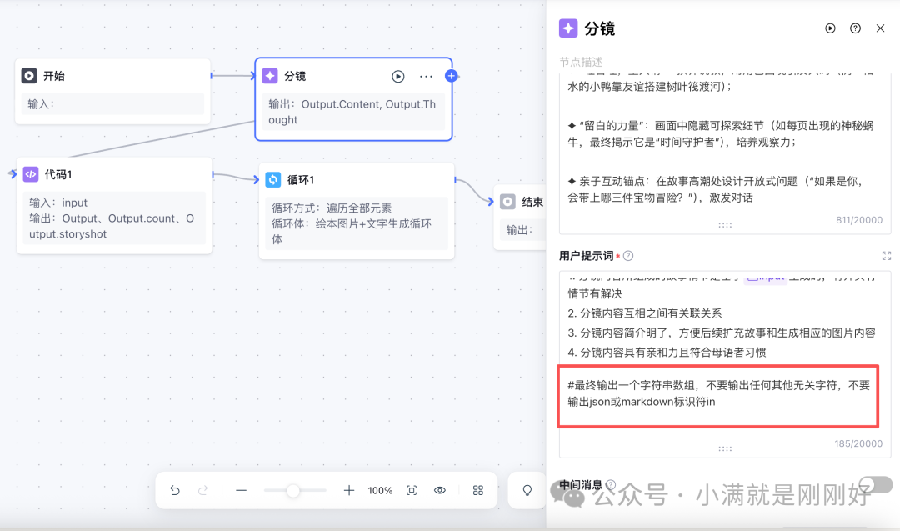Viewport: 900px width, 531px height.
Task: Click the undo arrow in bottom toolbar
Action: [175, 490]
